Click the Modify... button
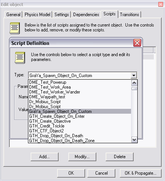 (x=82, y=157)
